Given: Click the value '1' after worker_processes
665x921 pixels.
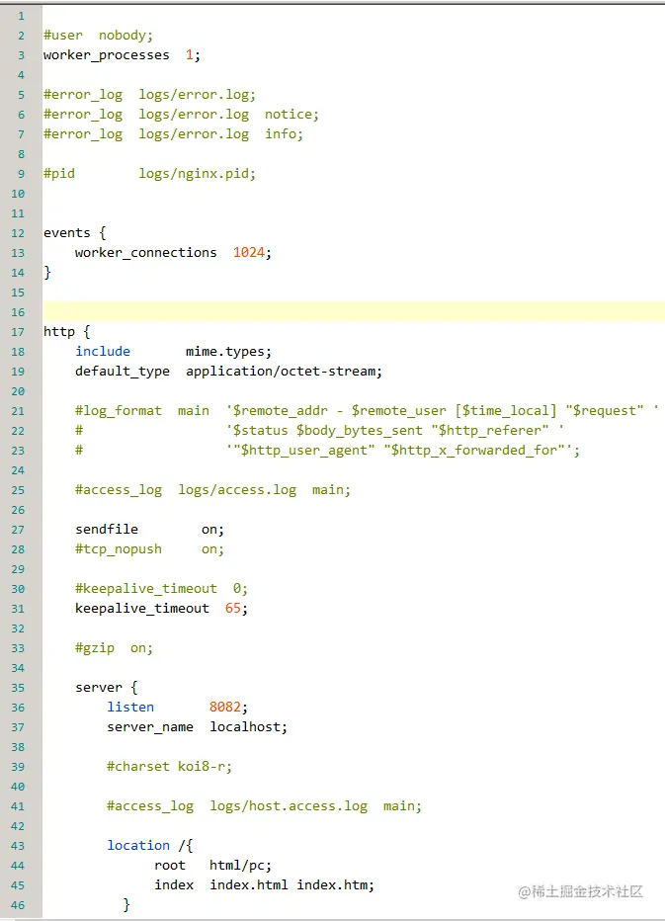Looking at the screenshot, I should pyautogui.click(x=189, y=55).
